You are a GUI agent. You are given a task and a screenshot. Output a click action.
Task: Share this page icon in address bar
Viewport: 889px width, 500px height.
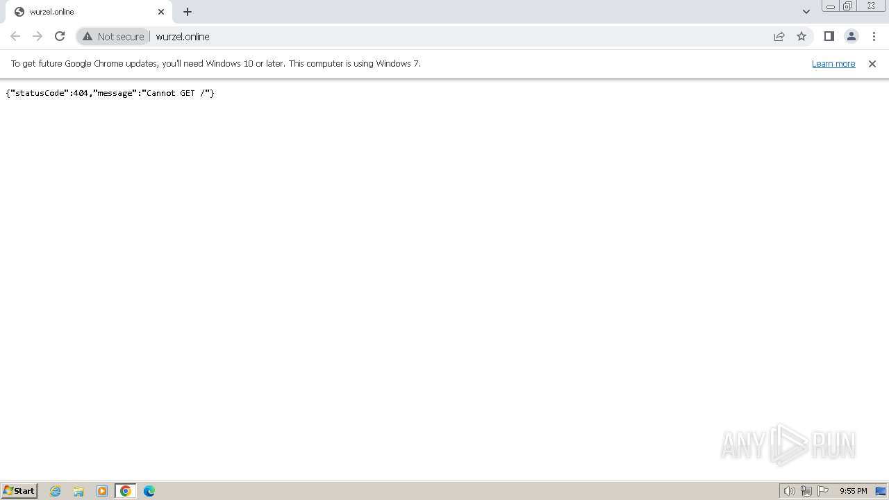pos(779,36)
